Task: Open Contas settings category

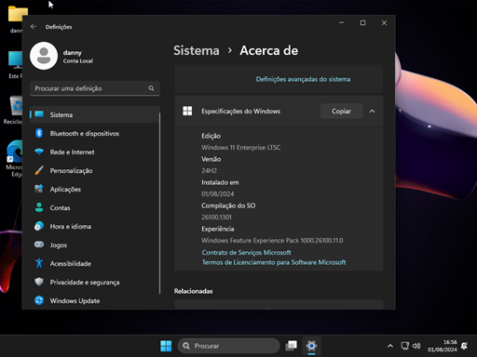Action: (94, 208)
